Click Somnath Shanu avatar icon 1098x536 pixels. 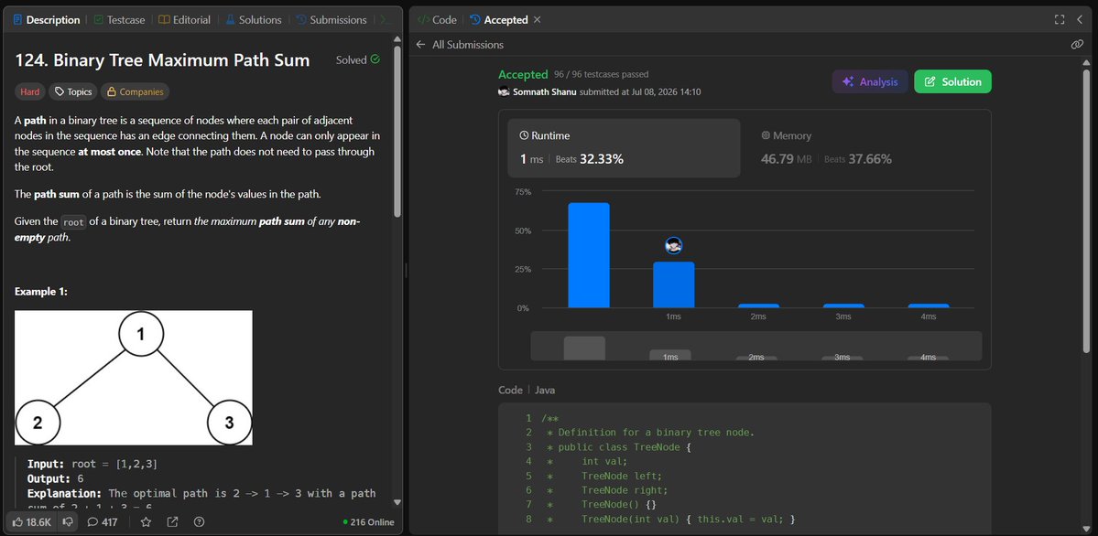[504, 91]
